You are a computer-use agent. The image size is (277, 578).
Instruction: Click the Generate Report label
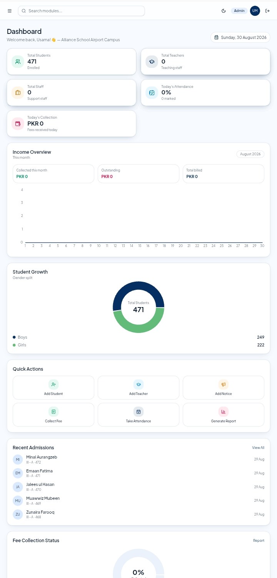(224, 421)
